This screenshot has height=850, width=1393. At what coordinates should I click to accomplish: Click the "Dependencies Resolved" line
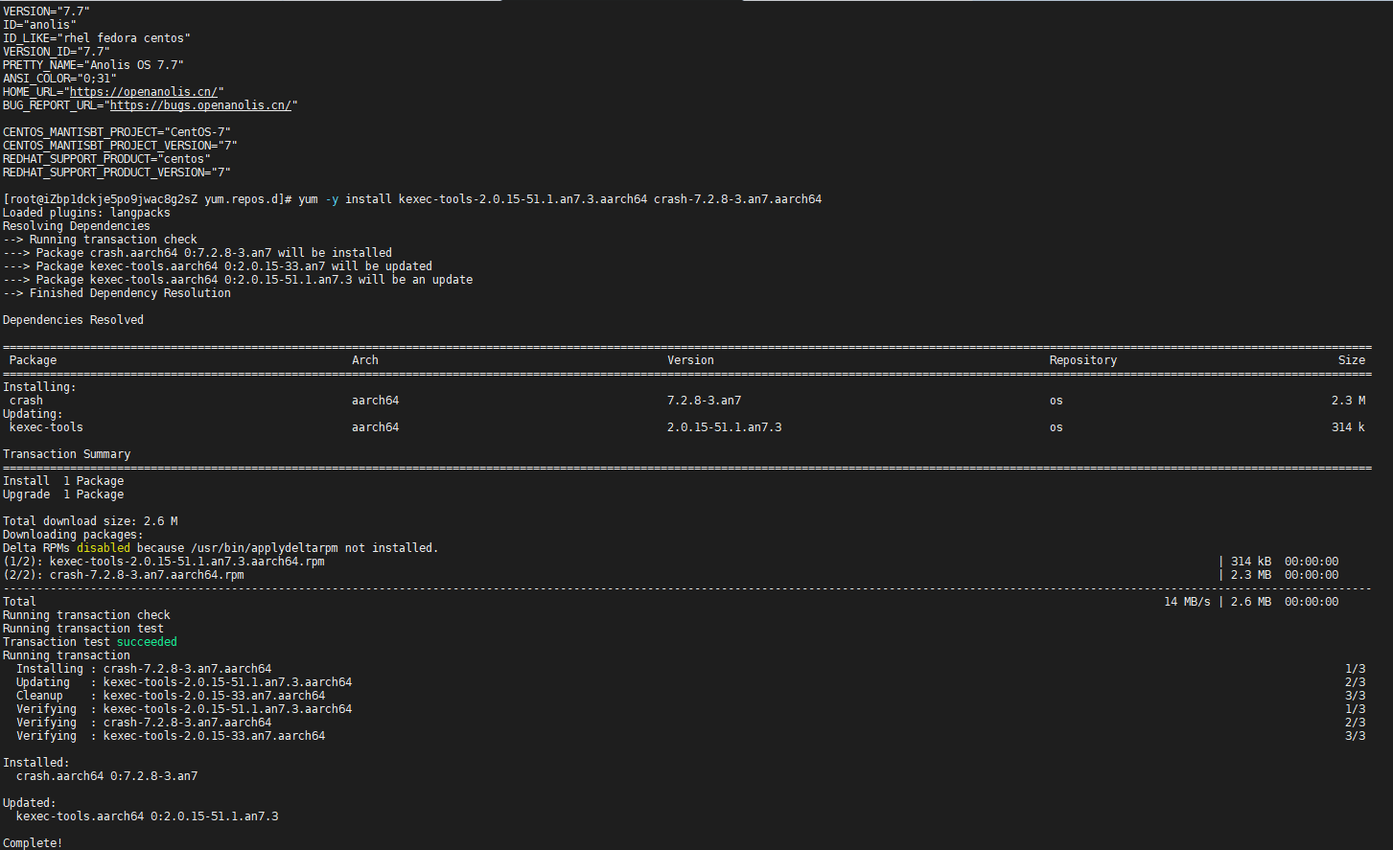coord(73,320)
